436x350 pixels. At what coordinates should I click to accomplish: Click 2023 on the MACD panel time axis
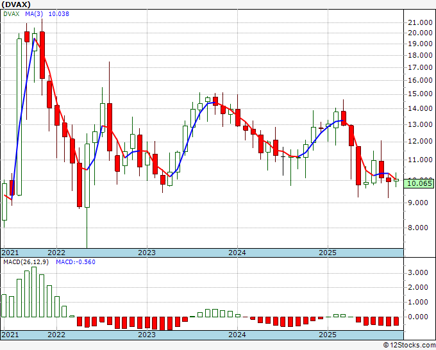[x=147, y=335]
